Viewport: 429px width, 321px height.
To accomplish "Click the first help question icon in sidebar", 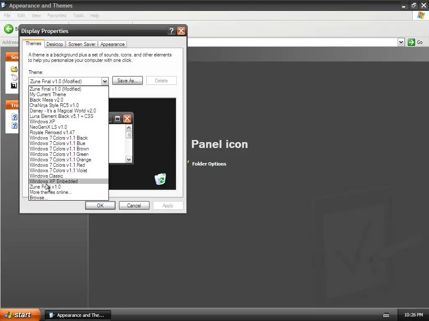I will click(15, 117).
